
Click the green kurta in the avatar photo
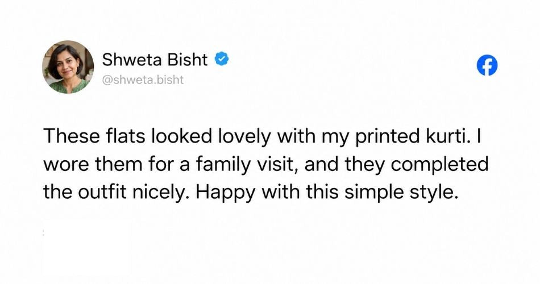click(69, 87)
